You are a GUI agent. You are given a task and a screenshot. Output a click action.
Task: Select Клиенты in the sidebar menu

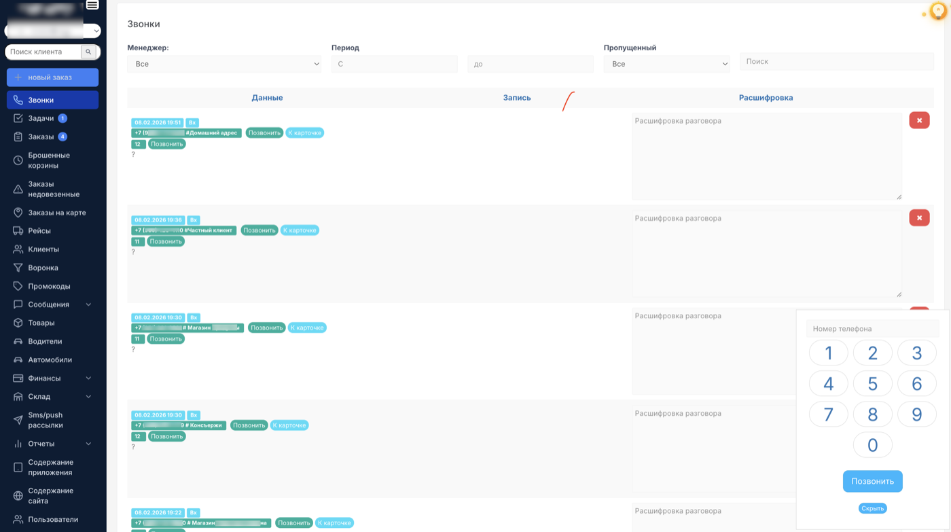[x=43, y=249]
